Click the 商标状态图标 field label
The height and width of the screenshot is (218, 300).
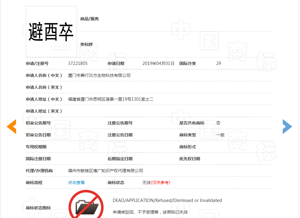38,208
